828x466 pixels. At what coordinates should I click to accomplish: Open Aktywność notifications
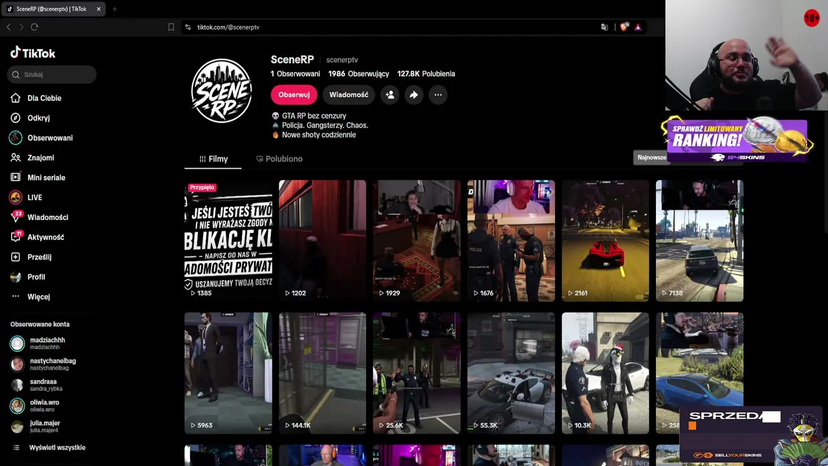45,238
